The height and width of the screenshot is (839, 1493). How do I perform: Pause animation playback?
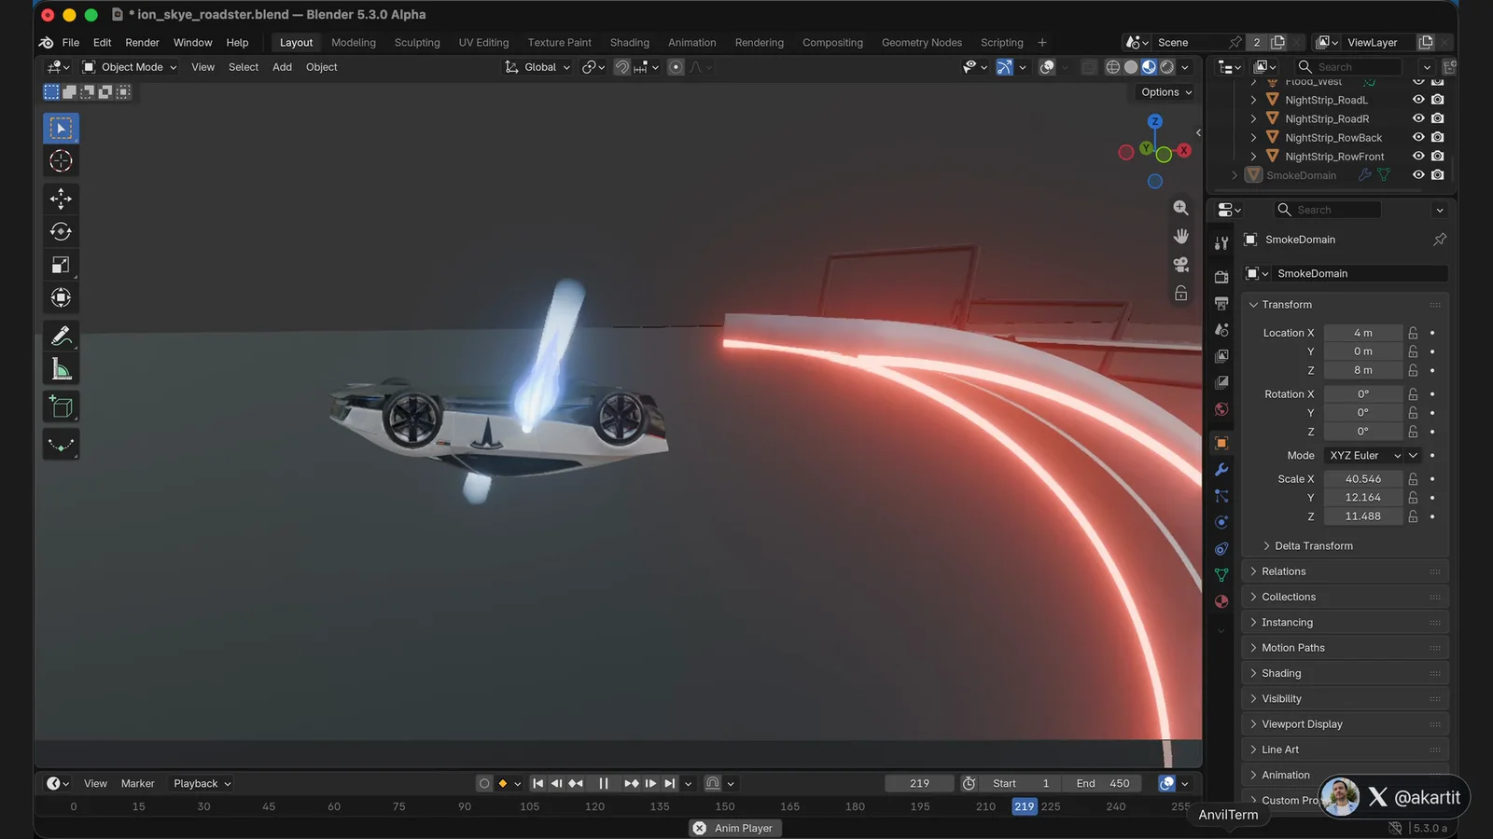(x=603, y=784)
